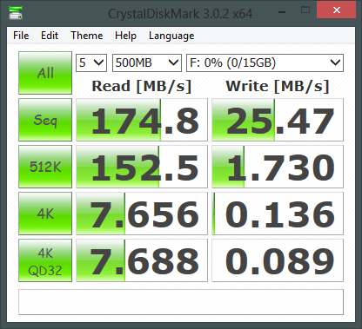
Task: Open the Edit menu
Action: pyautogui.click(x=50, y=36)
